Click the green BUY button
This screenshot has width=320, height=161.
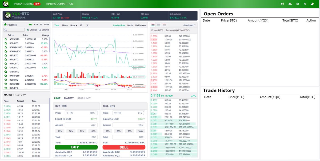pyautogui.click(x=76, y=147)
